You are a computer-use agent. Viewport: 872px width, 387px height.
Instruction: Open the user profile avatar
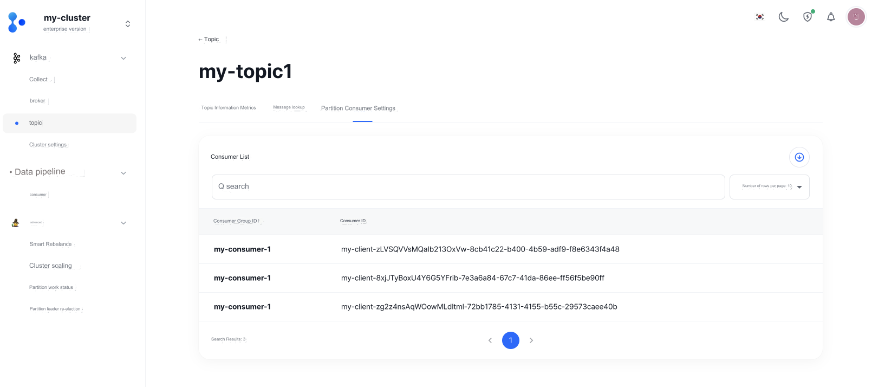[x=856, y=16]
